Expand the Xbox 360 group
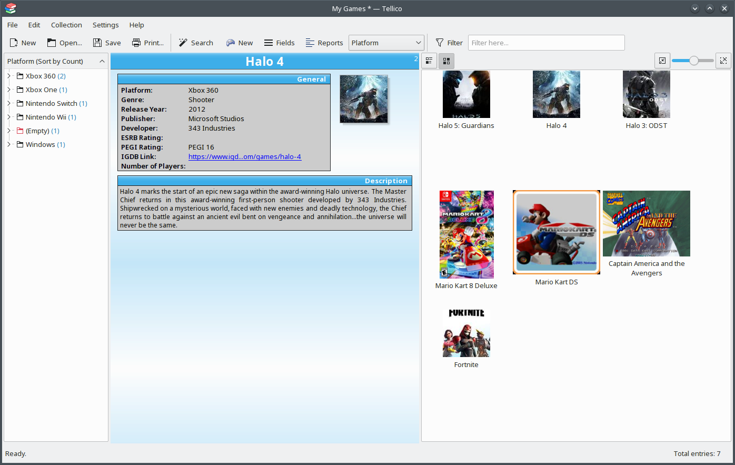The width and height of the screenshot is (735, 465). 9,76
